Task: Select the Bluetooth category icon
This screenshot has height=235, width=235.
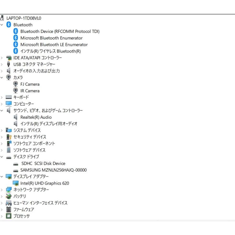Action: coord(8,25)
